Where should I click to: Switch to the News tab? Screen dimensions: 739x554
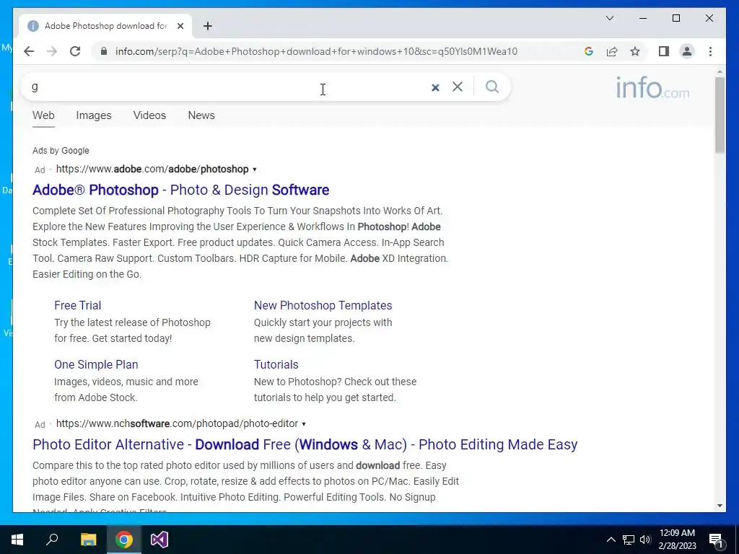tap(201, 115)
